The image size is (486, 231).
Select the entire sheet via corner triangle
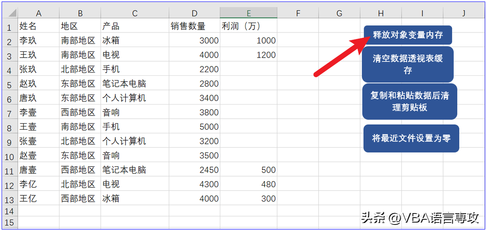tap(10, 13)
